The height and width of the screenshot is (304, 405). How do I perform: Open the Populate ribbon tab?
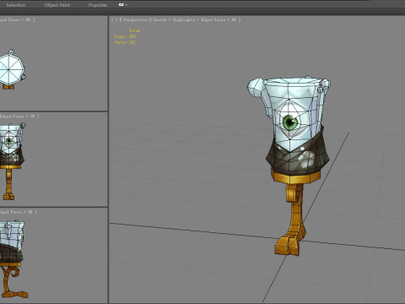pyautogui.click(x=98, y=5)
